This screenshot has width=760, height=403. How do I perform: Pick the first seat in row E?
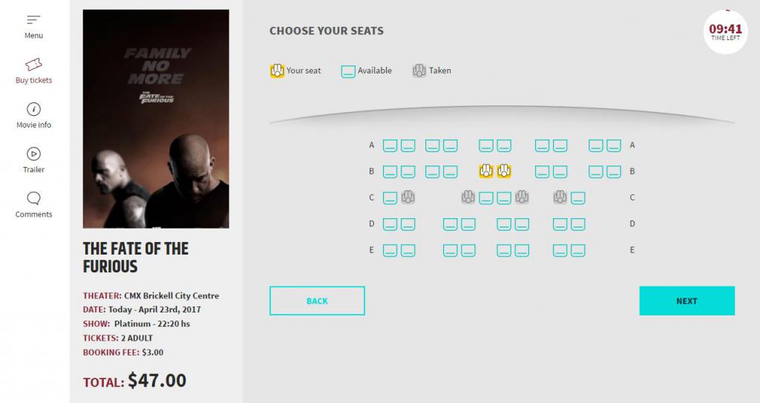[x=390, y=250]
